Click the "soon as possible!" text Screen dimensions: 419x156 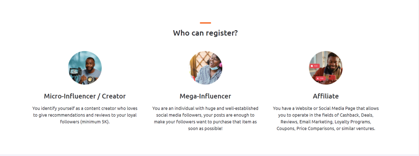[x=205, y=129]
